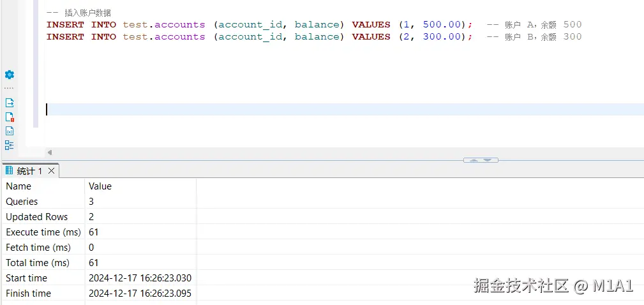The width and height of the screenshot is (644, 305).
Task: Select the Finish time label
Action: (x=28, y=294)
